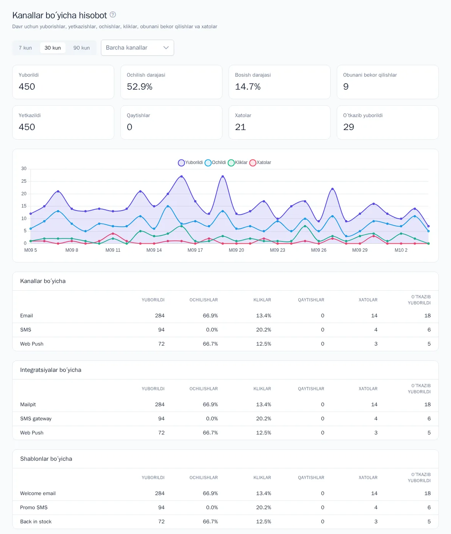Choose the 90 kun time range
The image size is (451, 534).
tap(82, 48)
